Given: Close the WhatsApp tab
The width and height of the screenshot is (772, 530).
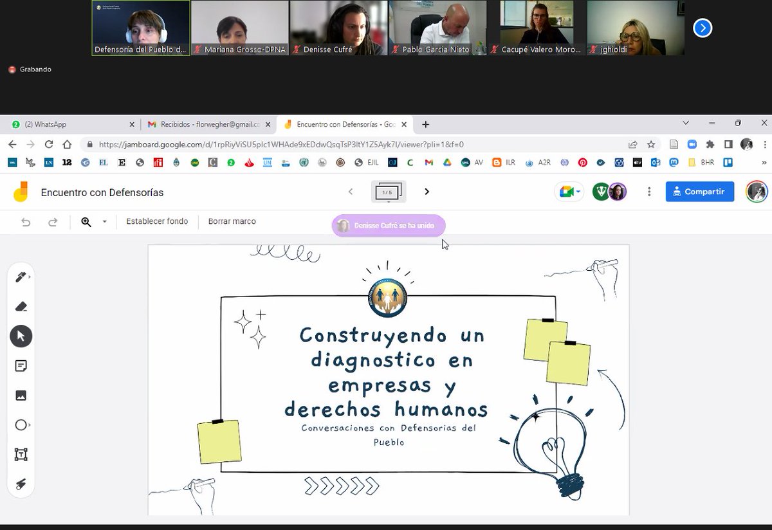Looking at the screenshot, I should [x=133, y=125].
